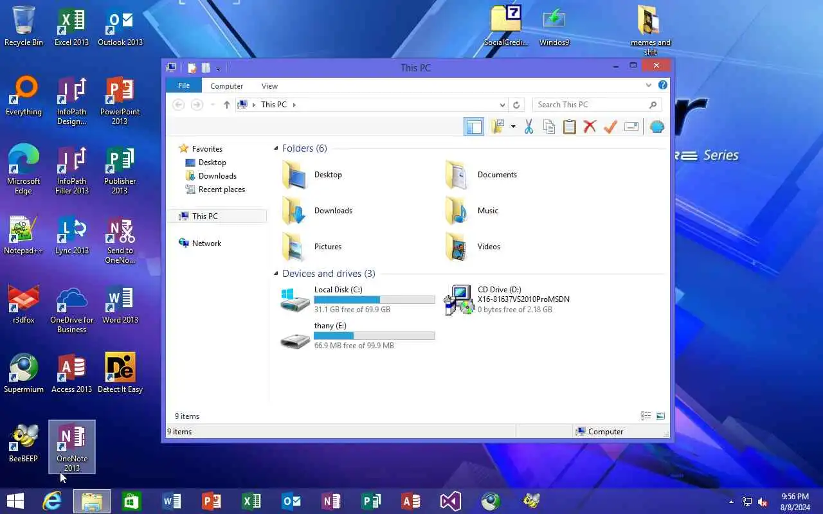Screen dimensions: 823x514
Task: Open the File tab
Action: click(x=184, y=85)
